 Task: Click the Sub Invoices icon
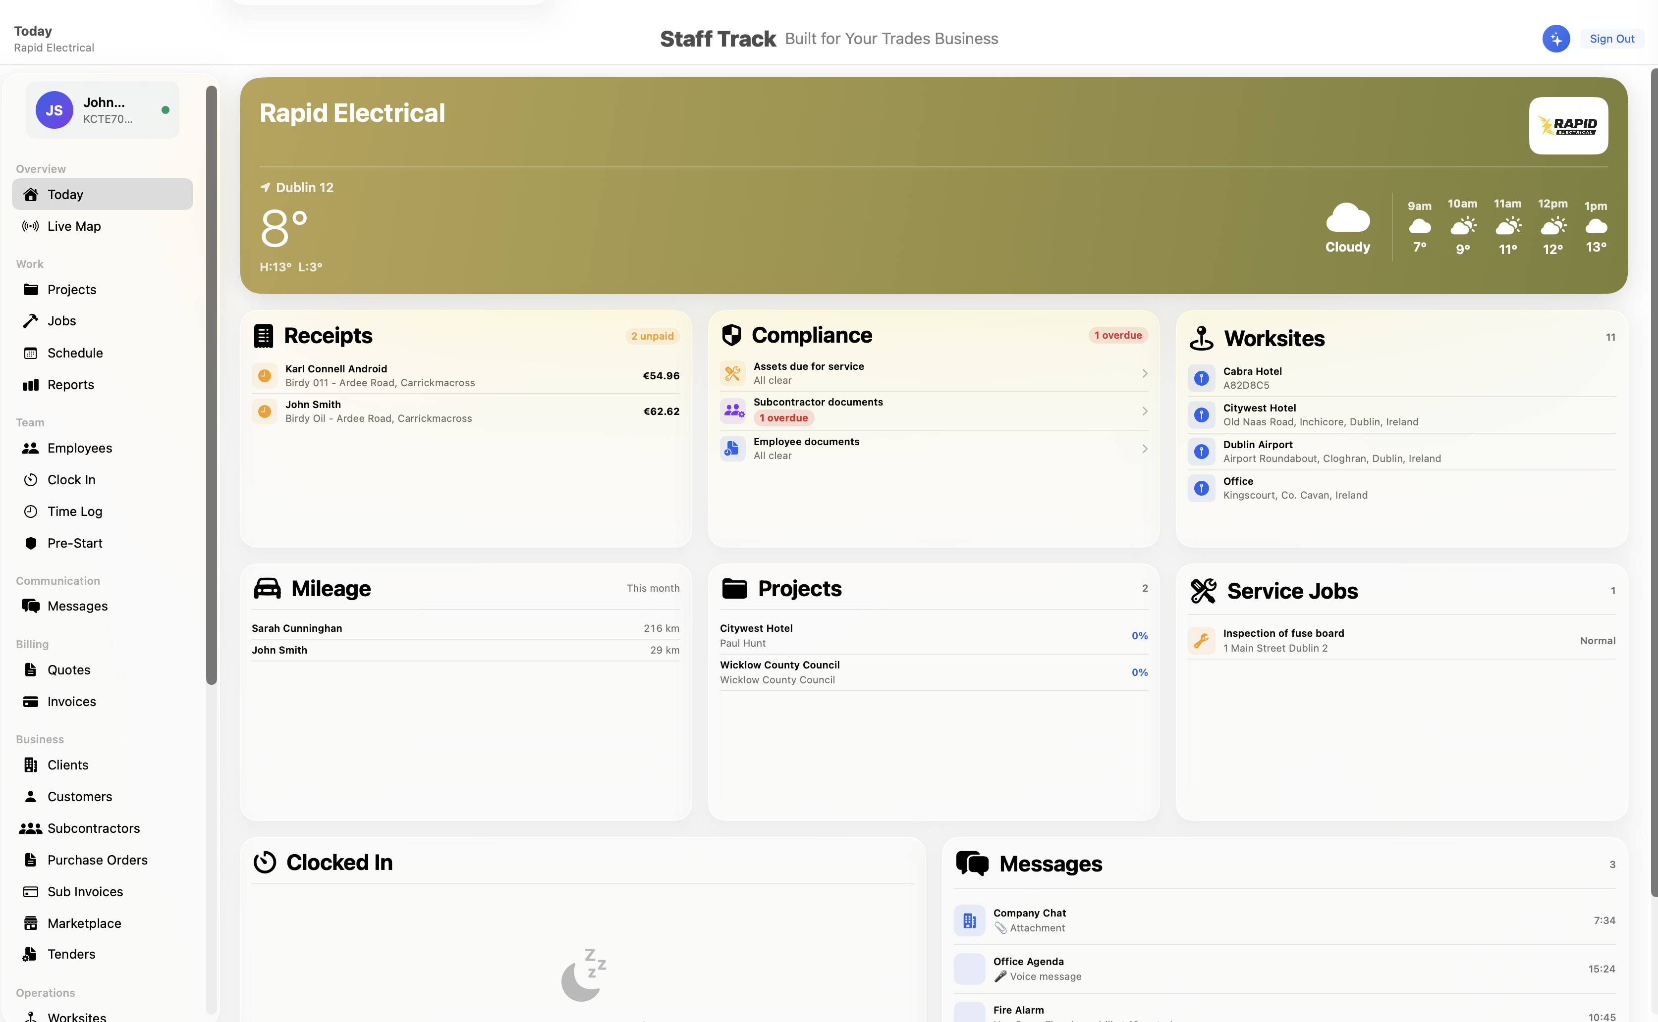tap(30, 892)
